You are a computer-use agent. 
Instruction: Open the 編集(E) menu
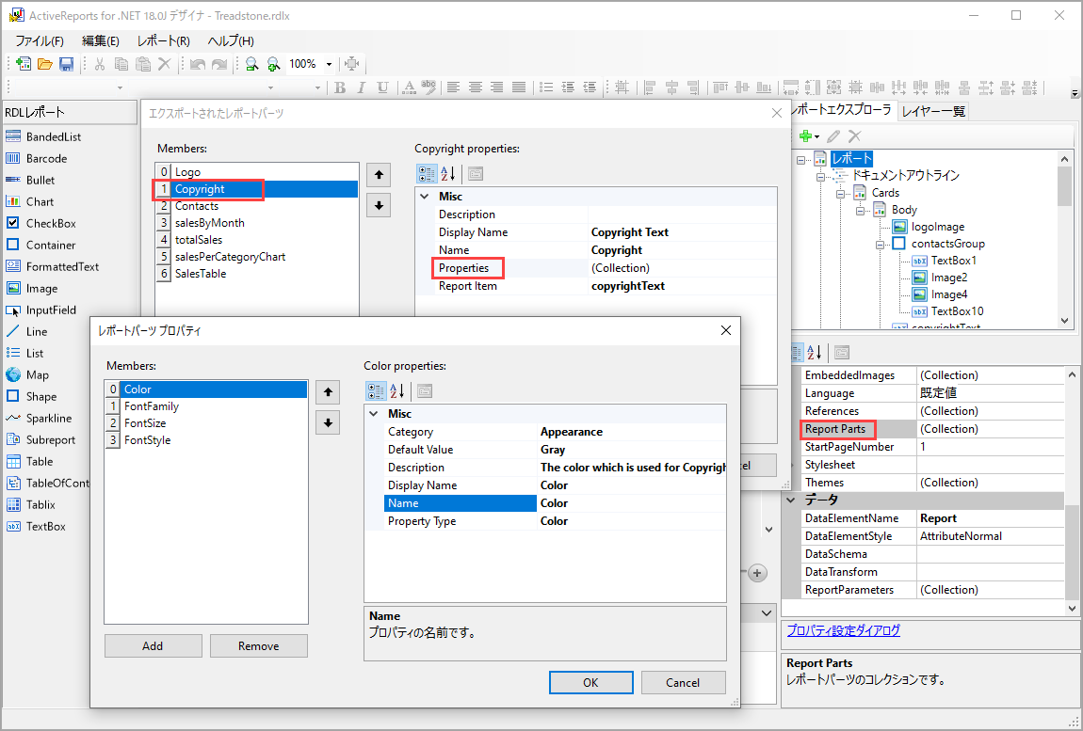(101, 40)
